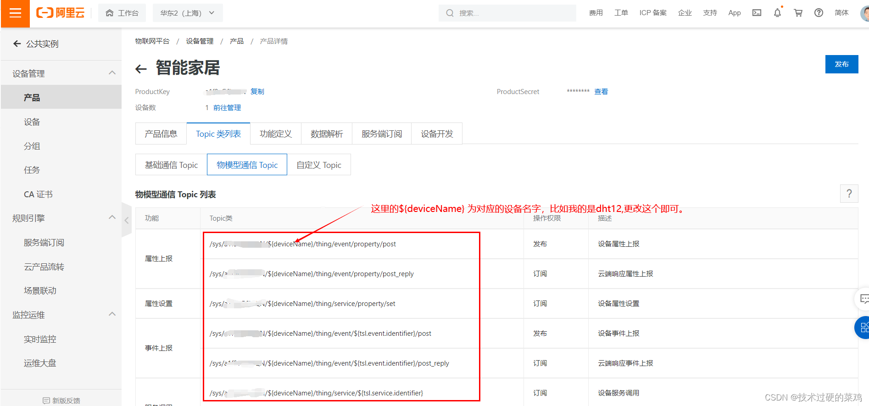869x406 pixels.
Task: Open the shopping cart icon
Action: coord(798,13)
